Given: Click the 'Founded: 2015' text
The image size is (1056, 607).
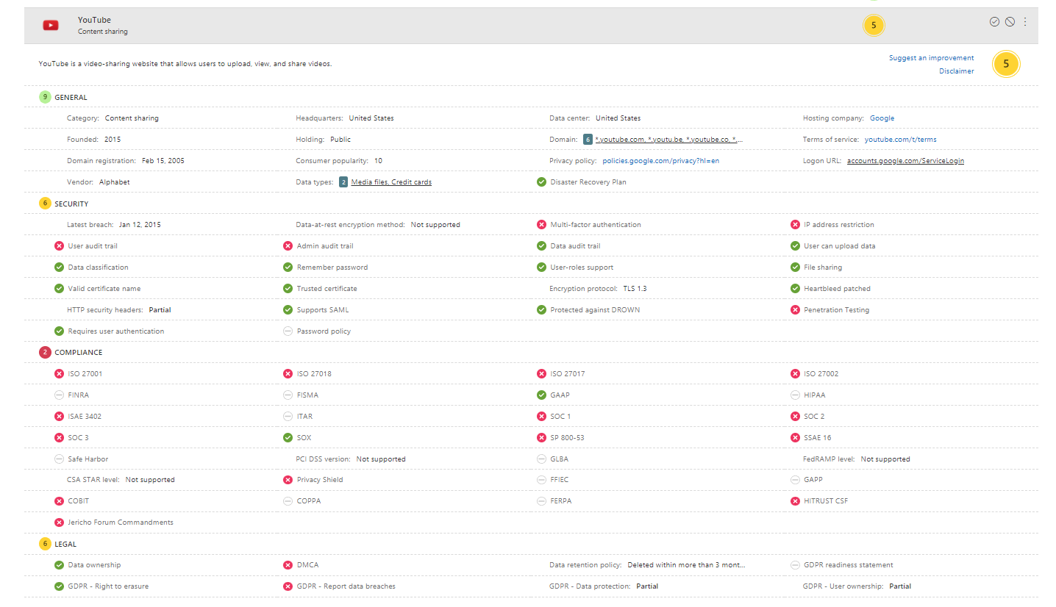Looking at the screenshot, I should [x=94, y=140].
